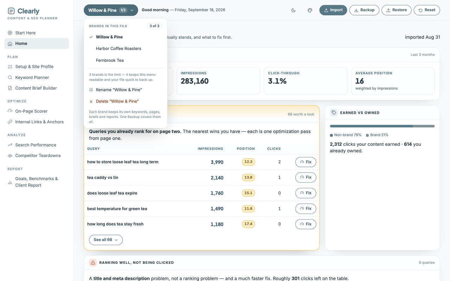This screenshot has height=281, width=450.
Task: Open Search Performance page
Action: [x=37, y=145]
